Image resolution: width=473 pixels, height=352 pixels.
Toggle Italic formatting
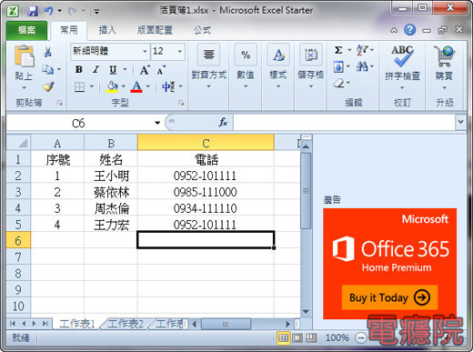(96, 70)
